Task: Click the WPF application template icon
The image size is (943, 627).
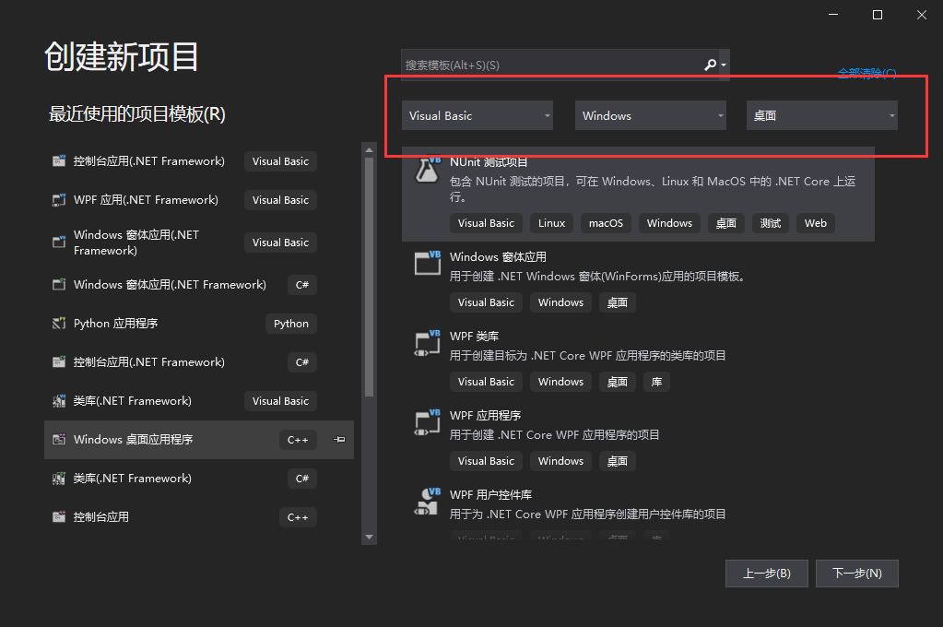Action: [427, 422]
